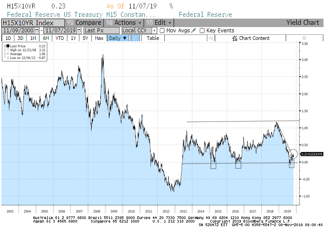Click the pencil icon beside Mov Avgs
326x235 pixels.
click(x=194, y=31)
